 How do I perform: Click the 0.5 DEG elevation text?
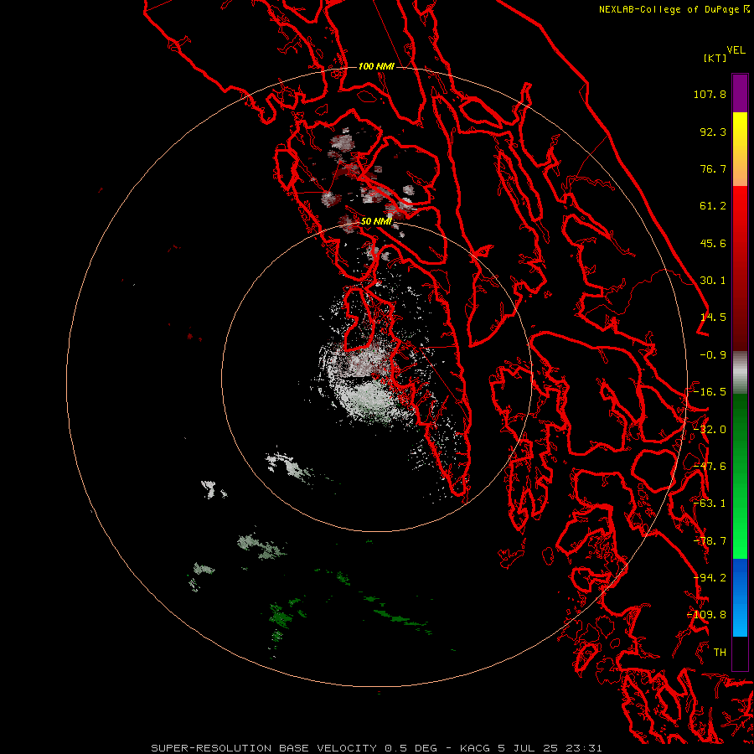[411, 748]
